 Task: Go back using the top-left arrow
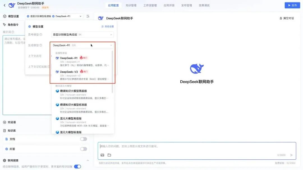[5, 5]
